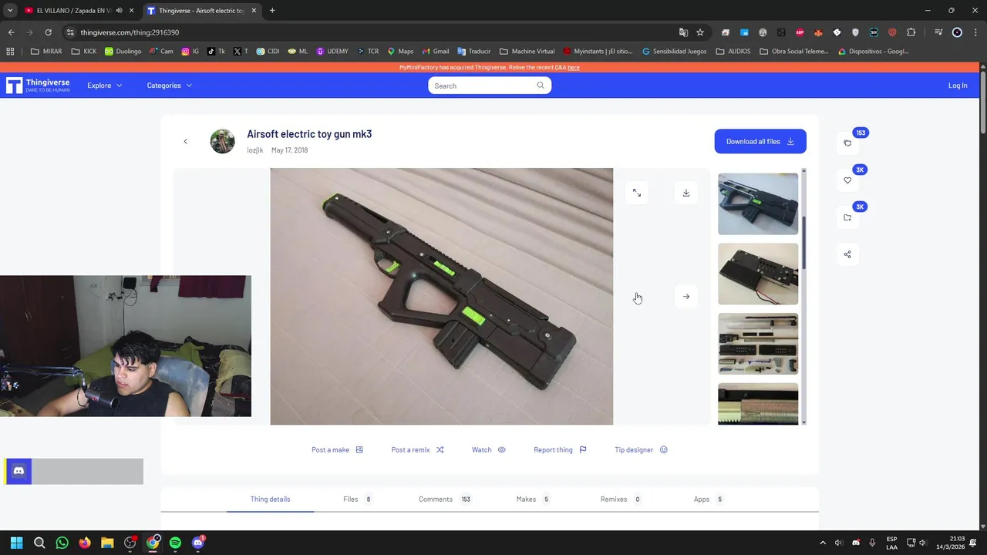Select second thumbnail with wiring
Viewport: 987px width, 555px height.
[x=758, y=274]
